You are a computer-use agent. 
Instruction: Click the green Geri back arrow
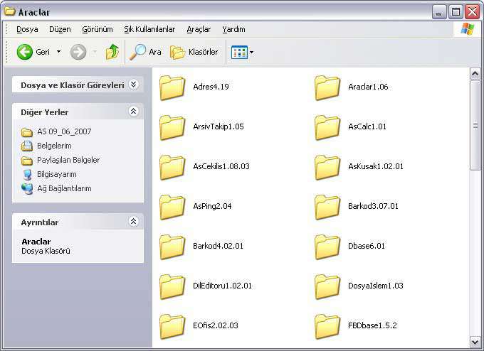[x=24, y=52]
